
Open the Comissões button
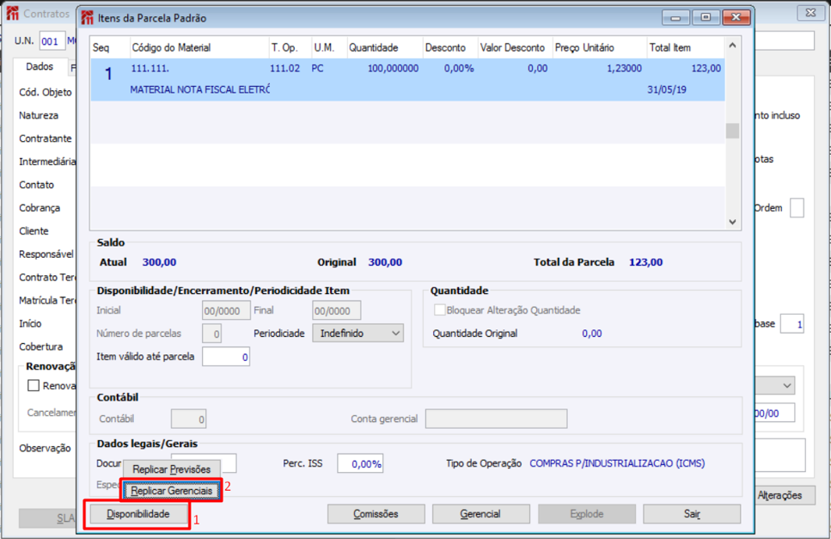[x=376, y=514]
